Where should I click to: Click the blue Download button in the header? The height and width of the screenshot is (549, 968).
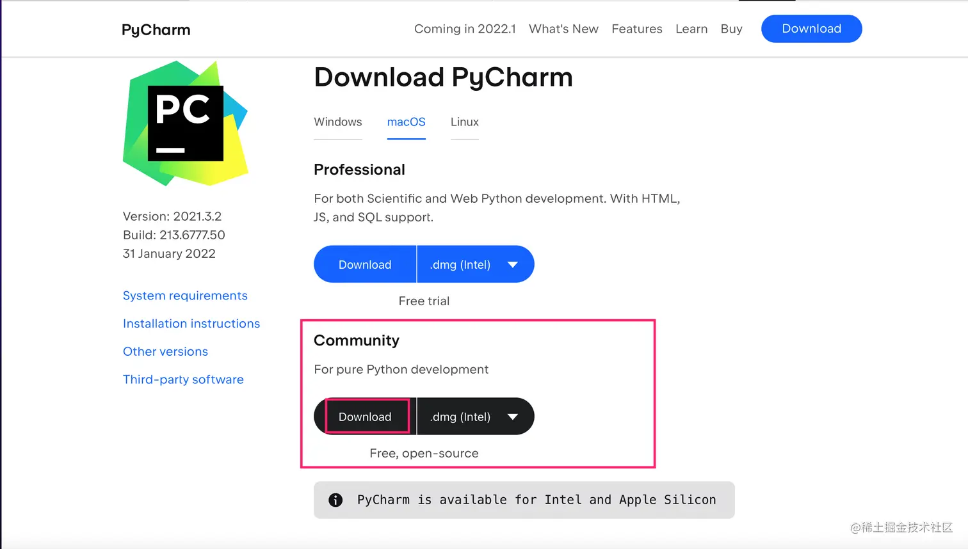812,29
